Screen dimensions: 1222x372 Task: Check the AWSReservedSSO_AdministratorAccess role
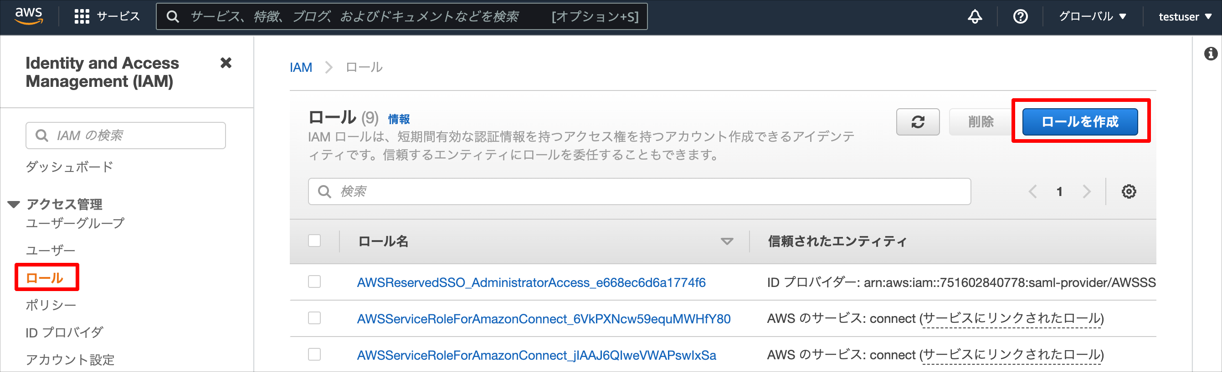314,282
